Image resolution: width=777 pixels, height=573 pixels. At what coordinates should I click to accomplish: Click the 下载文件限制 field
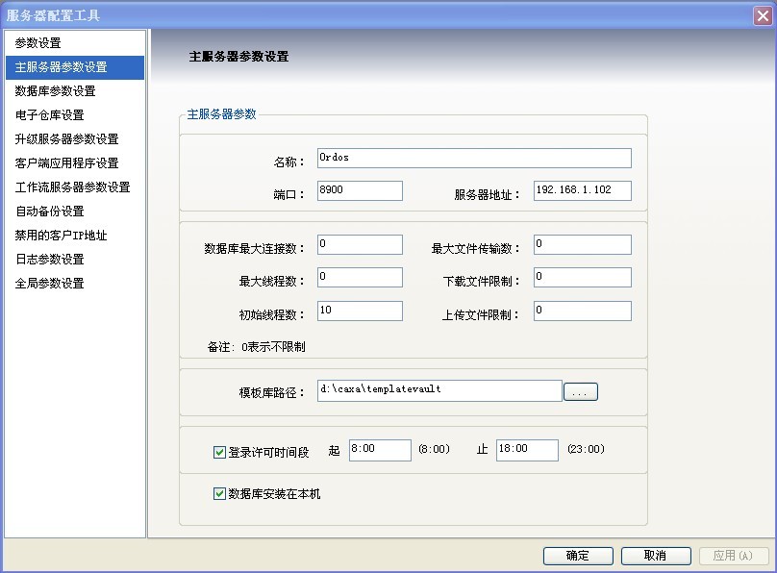582,277
